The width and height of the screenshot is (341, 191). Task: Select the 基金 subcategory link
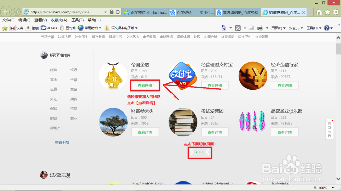(x=54, y=80)
